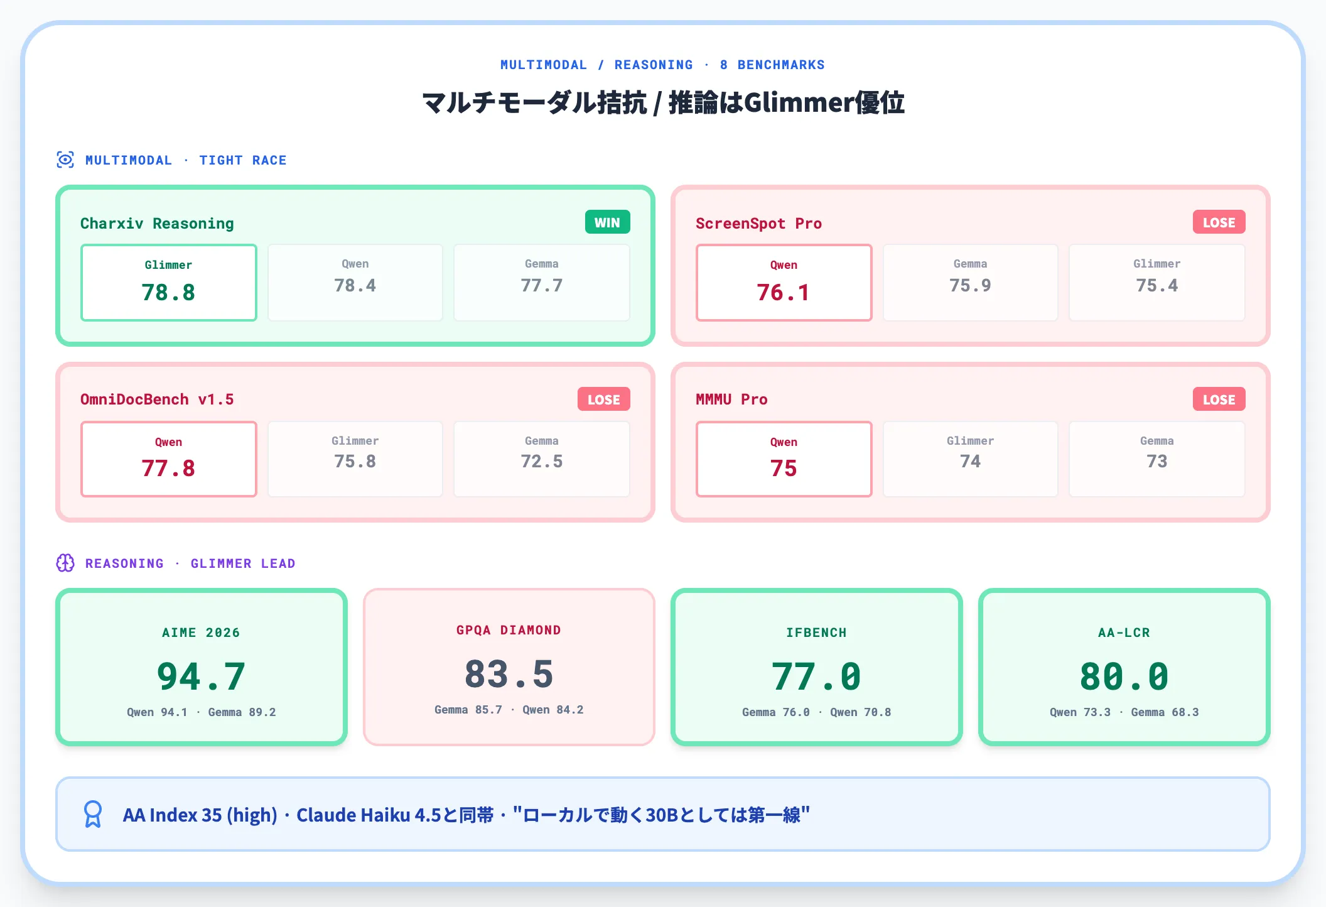Click the LOSE badge on OmniDocBench v1.5
This screenshot has height=907, width=1326.
click(x=603, y=399)
